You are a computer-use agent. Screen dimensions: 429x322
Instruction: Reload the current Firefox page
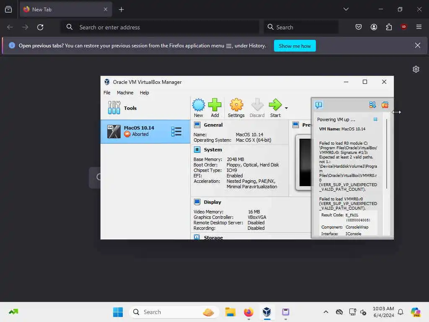point(40,27)
